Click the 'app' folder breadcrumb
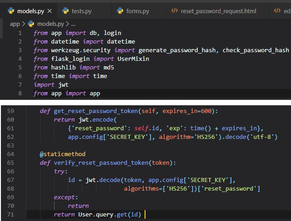291x221 pixels. [x=15, y=24]
